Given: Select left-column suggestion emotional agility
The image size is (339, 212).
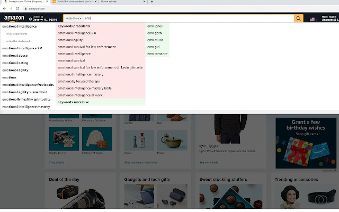Looking at the screenshot, I should pyautogui.click(x=15, y=70).
